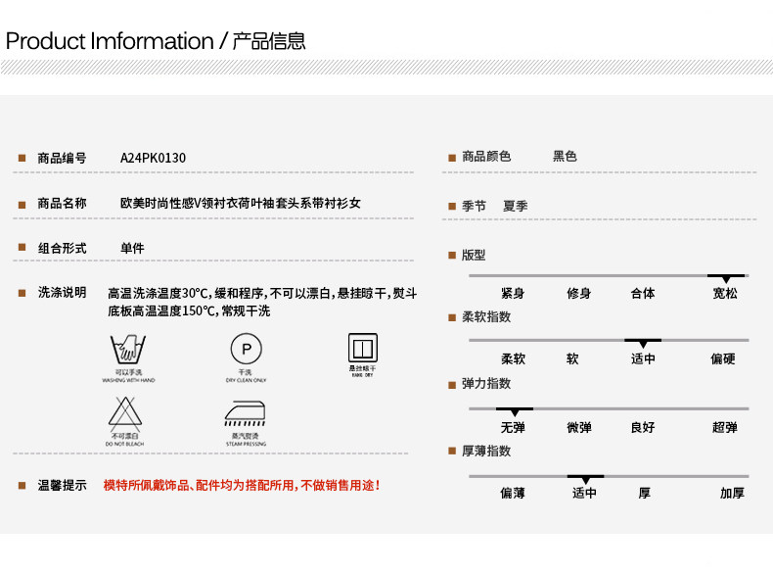Click the 厚 thickness option
The image size is (773, 572).
coord(645,493)
